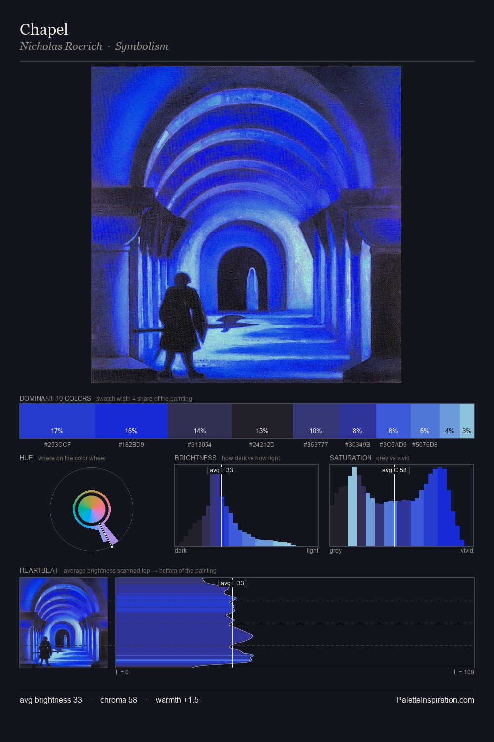This screenshot has width=494, height=742.
Task: Click the Symbolism style label
Action: click(x=142, y=46)
